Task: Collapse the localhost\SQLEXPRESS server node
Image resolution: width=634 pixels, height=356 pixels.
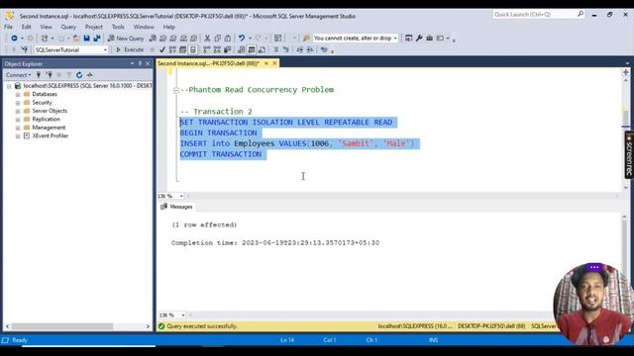Action: click(x=9, y=86)
